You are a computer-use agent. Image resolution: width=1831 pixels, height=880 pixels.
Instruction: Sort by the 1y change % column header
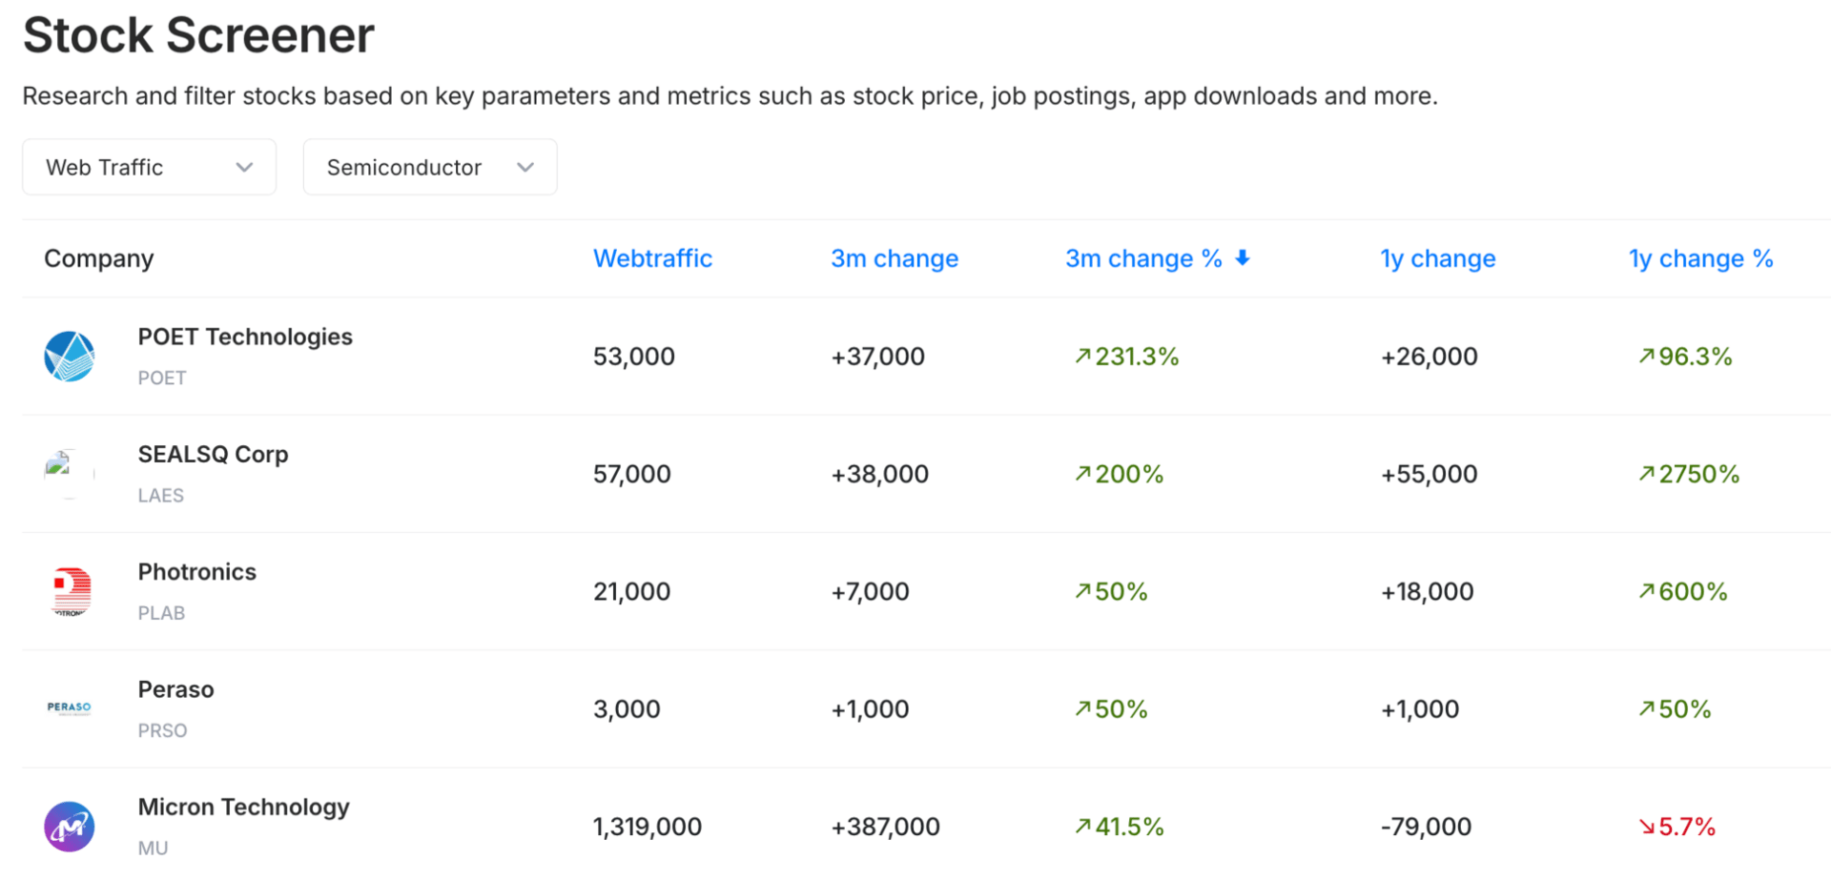[1700, 258]
